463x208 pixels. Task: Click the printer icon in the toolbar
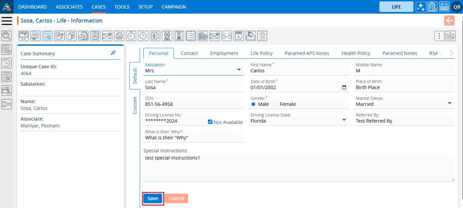pyautogui.click(x=118, y=36)
